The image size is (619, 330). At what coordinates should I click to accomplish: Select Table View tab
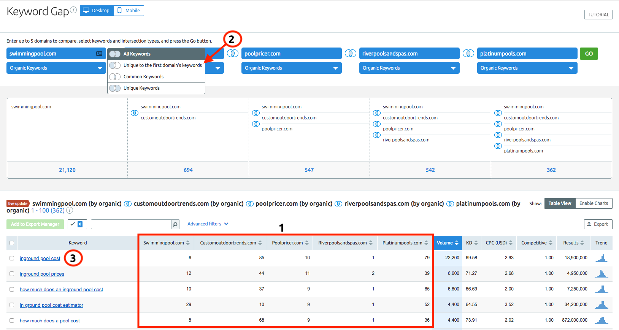[x=560, y=203]
